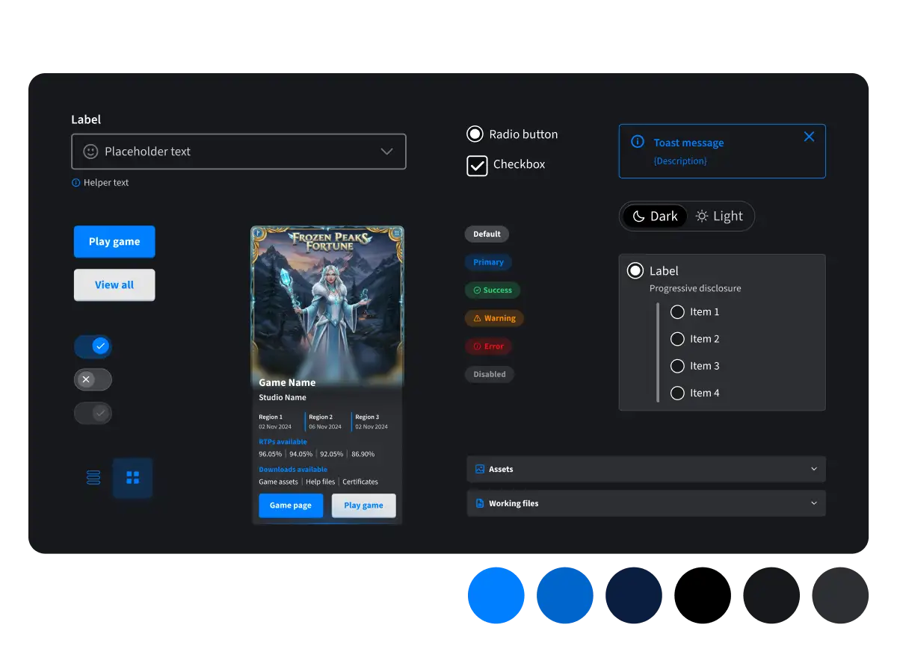Choose the Item 1 radio option
The image size is (897, 672).
point(677,312)
